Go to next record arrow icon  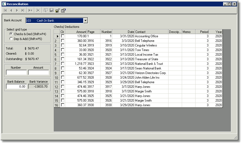tap(17, 11)
